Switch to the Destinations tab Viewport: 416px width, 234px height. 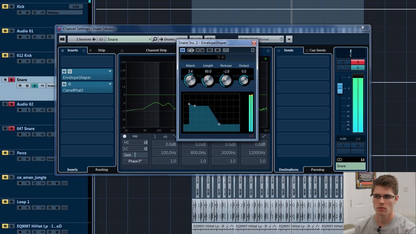click(x=289, y=169)
